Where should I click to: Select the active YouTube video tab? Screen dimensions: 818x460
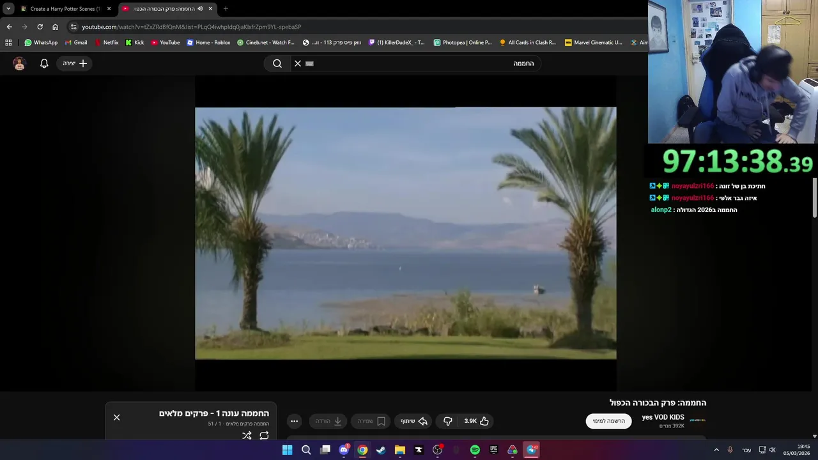pos(167,9)
